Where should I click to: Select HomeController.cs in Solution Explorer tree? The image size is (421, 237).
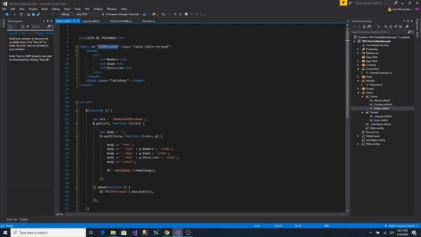pyautogui.click(x=381, y=73)
